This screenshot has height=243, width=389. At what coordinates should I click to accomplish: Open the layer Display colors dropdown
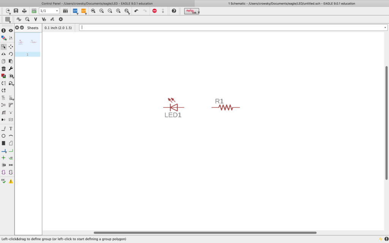click(3, 38)
